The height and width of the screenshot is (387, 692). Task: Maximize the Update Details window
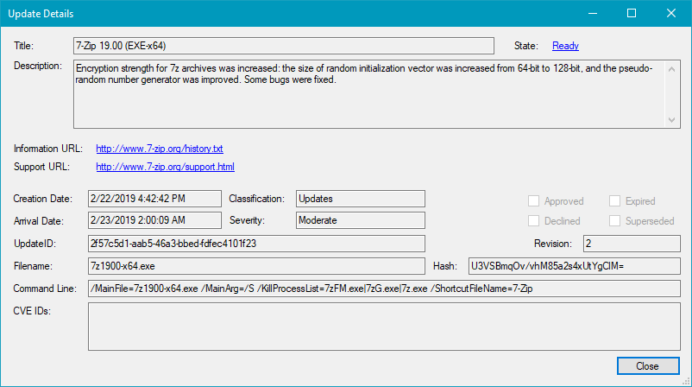click(x=632, y=13)
